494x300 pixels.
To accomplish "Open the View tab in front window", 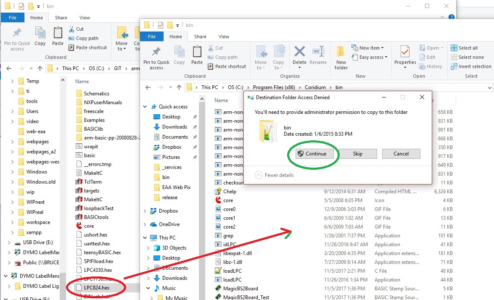I will 224,37.
